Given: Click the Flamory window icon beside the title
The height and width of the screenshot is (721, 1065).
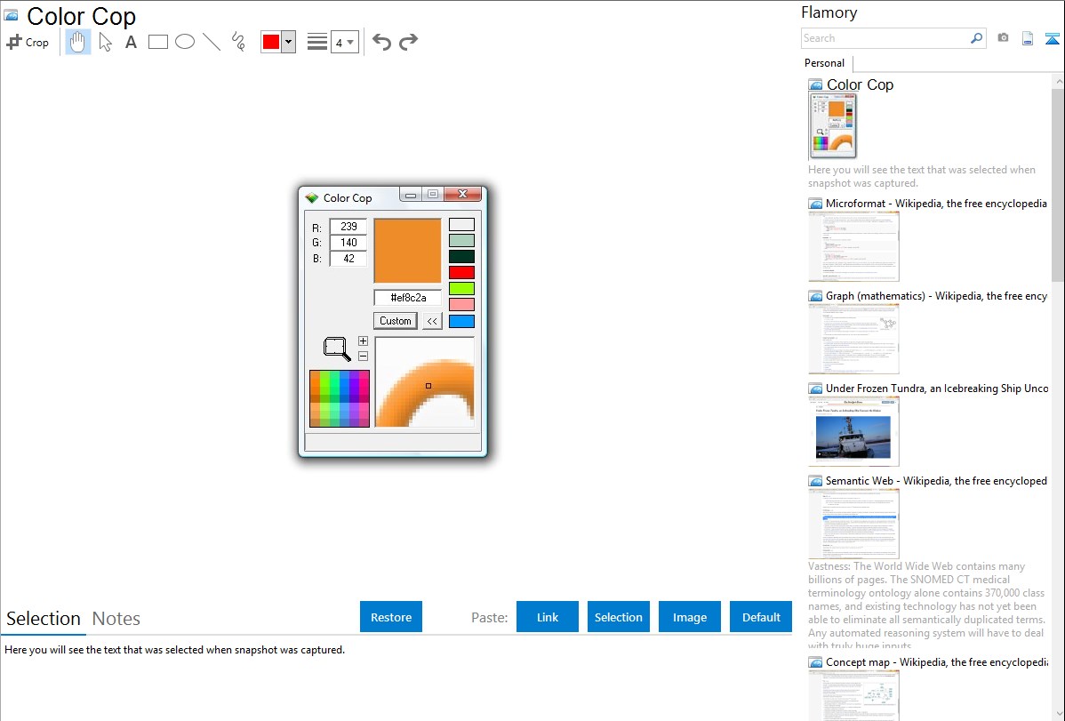Looking at the screenshot, I should click(11, 16).
